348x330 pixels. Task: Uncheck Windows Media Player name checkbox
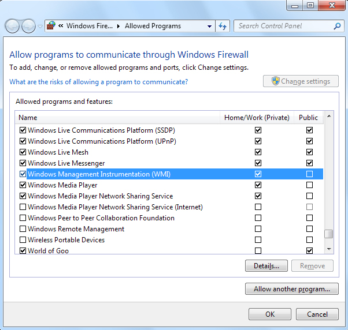pyautogui.click(x=23, y=185)
